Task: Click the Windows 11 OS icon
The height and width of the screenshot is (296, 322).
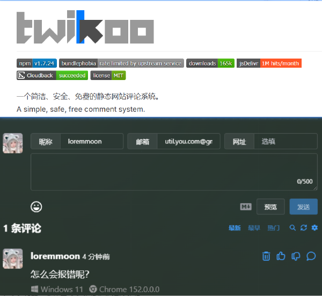Action: click(x=34, y=289)
